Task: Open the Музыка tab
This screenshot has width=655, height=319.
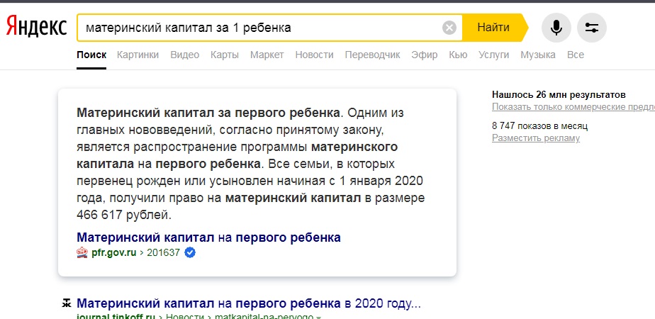Action: (x=538, y=55)
